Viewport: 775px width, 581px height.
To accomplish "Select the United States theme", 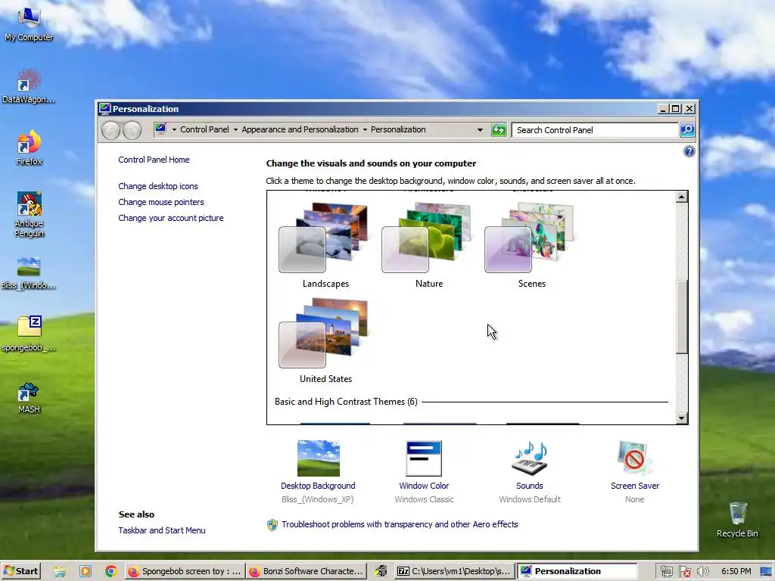I will coord(325,341).
